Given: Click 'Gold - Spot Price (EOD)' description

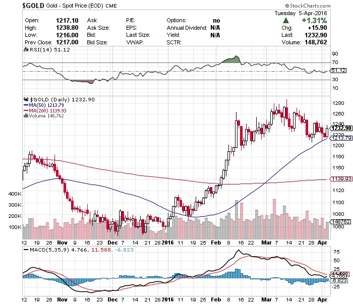Looking at the screenshot, I should tap(75, 6).
